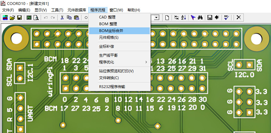Screen dimensions: 271x133
Task: Click the Undo arrow icon
Action: (x=46, y=18)
